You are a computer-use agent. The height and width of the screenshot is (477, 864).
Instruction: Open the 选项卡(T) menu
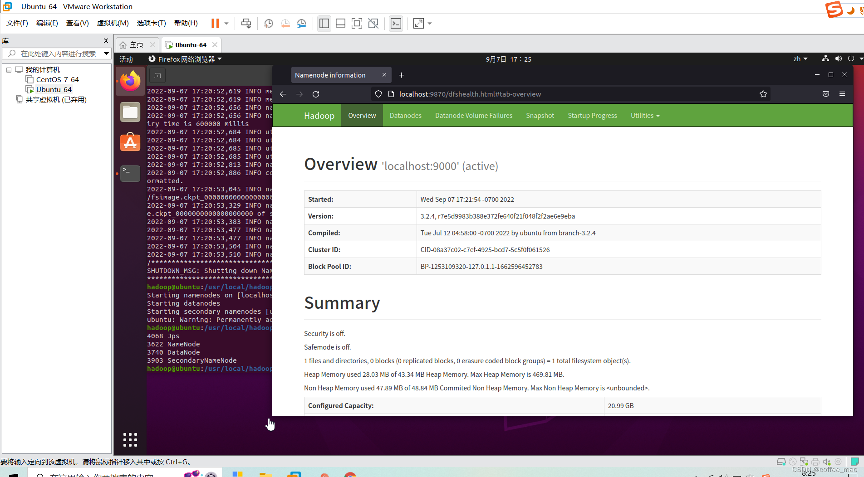pyautogui.click(x=152, y=23)
